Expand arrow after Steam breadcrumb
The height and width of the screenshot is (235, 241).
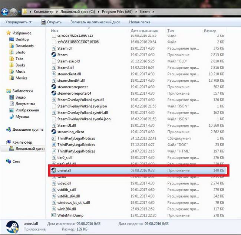click(x=153, y=12)
